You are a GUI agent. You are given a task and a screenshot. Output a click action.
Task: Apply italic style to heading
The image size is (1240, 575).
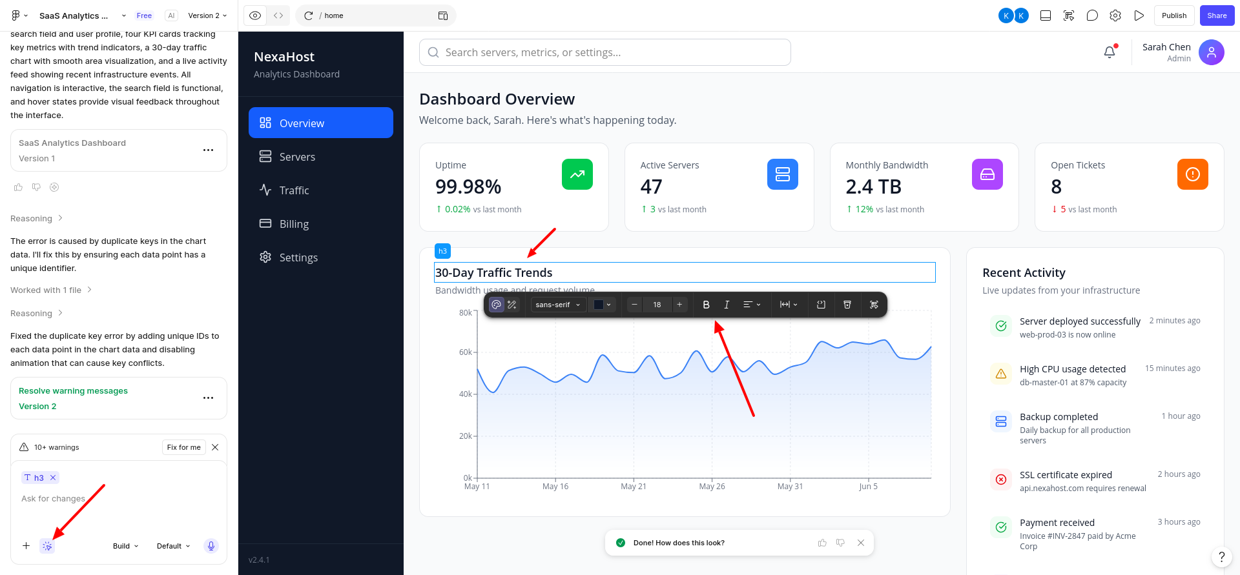(x=727, y=305)
